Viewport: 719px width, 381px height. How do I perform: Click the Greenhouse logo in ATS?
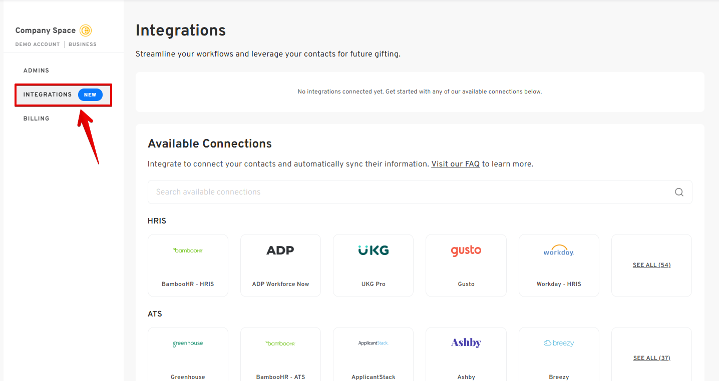188,343
